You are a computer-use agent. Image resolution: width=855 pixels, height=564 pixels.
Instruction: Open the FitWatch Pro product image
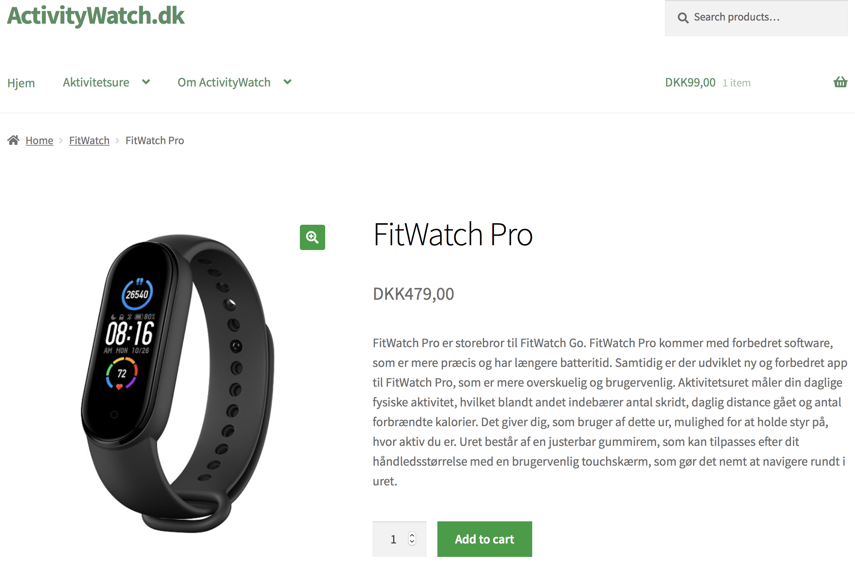[178, 383]
